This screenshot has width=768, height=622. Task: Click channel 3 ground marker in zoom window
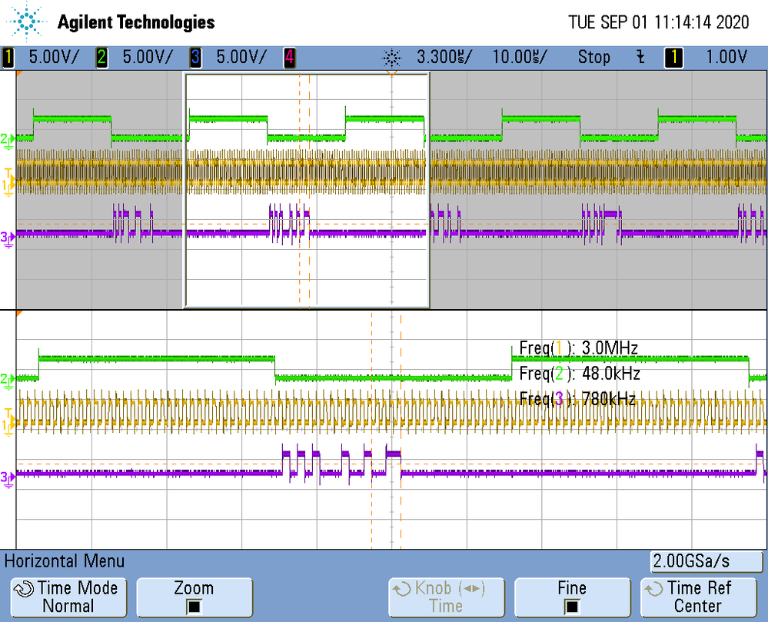coord(8,478)
